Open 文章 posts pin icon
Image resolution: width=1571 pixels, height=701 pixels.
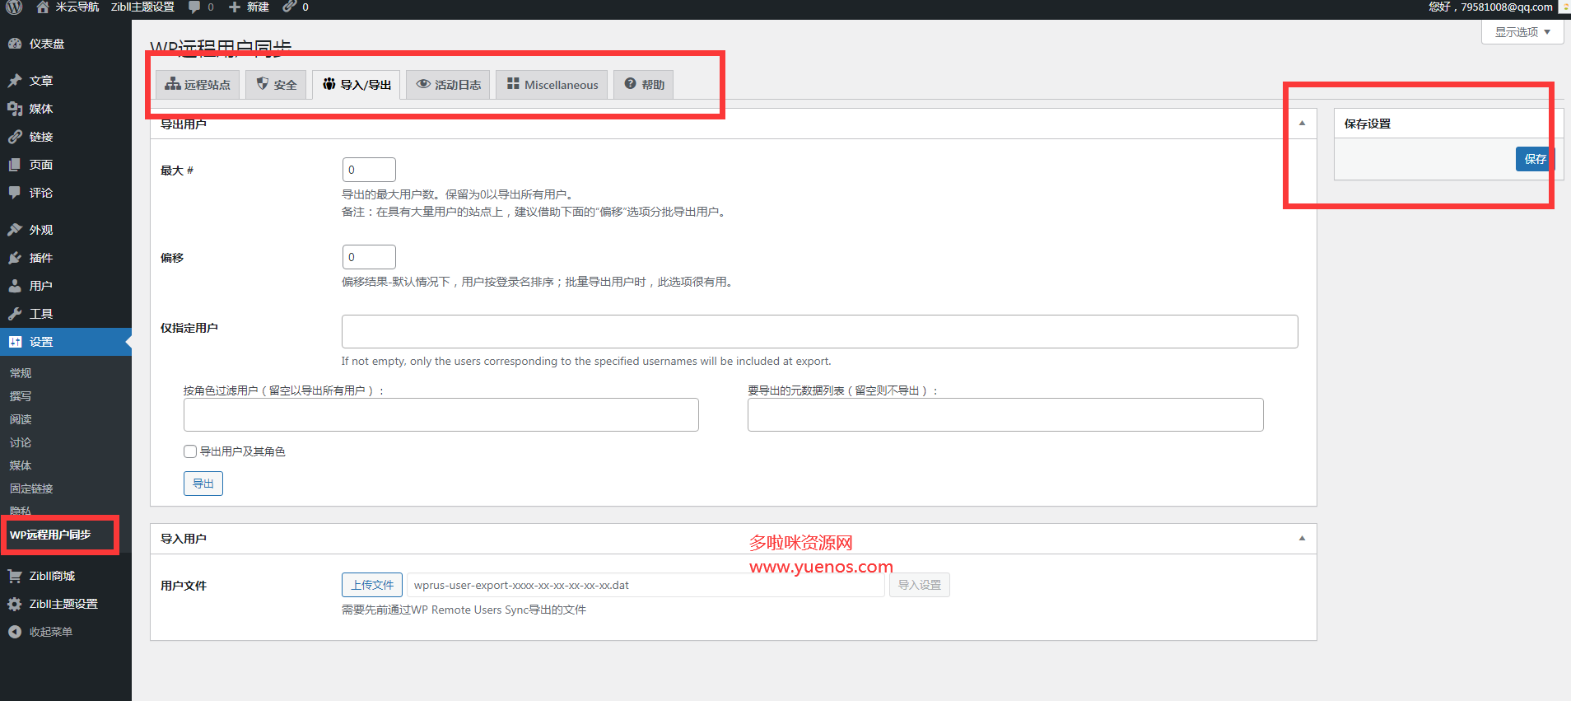point(15,81)
